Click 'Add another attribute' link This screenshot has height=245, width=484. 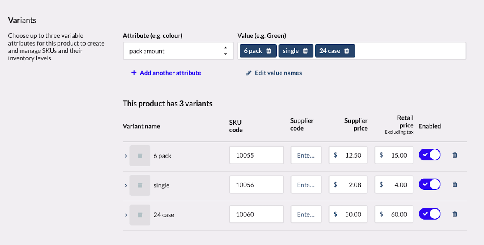pos(166,73)
